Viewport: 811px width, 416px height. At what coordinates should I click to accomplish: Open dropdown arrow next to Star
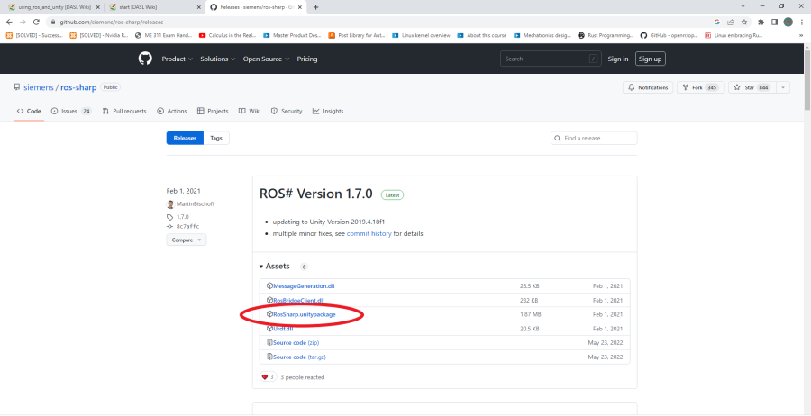point(782,88)
